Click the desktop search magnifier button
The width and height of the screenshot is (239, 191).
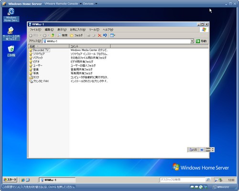pyautogui.click(x=208, y=180)
